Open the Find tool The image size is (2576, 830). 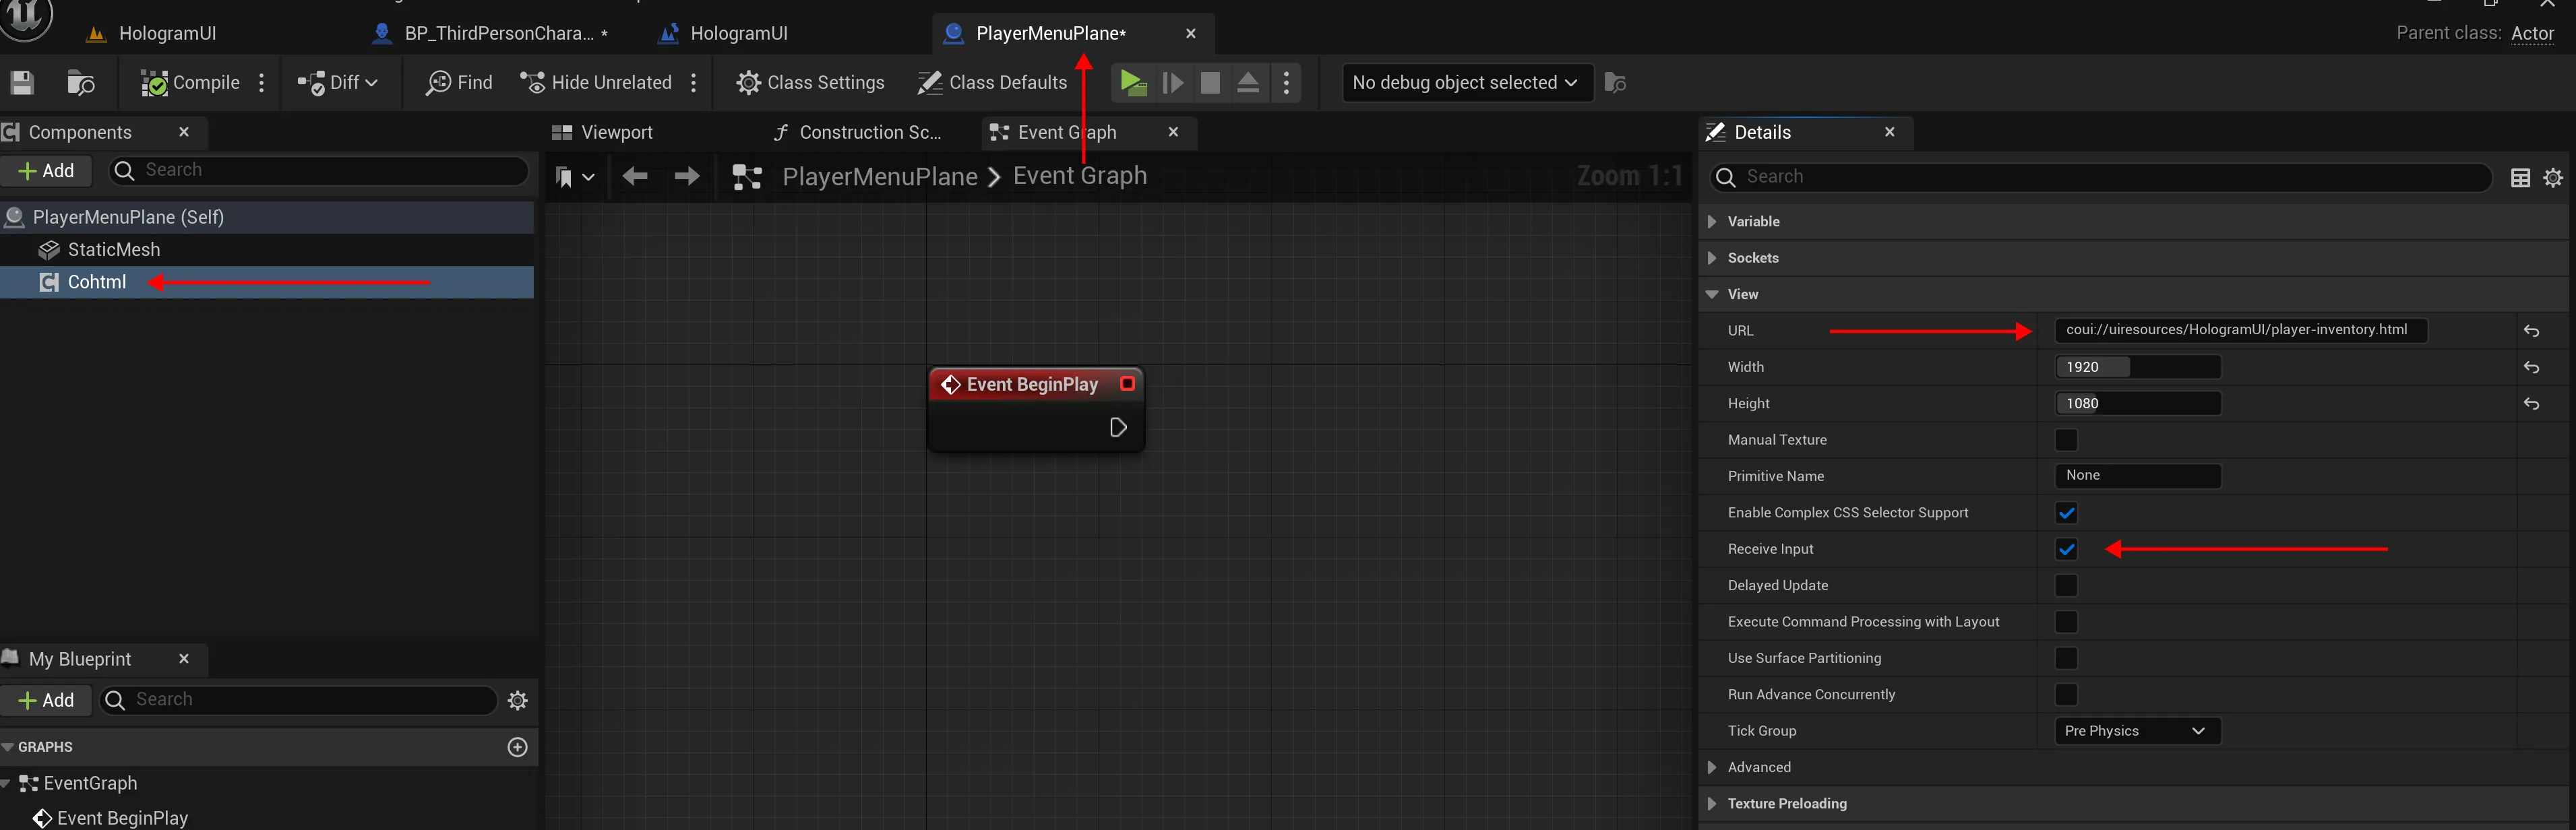[459, 82]
